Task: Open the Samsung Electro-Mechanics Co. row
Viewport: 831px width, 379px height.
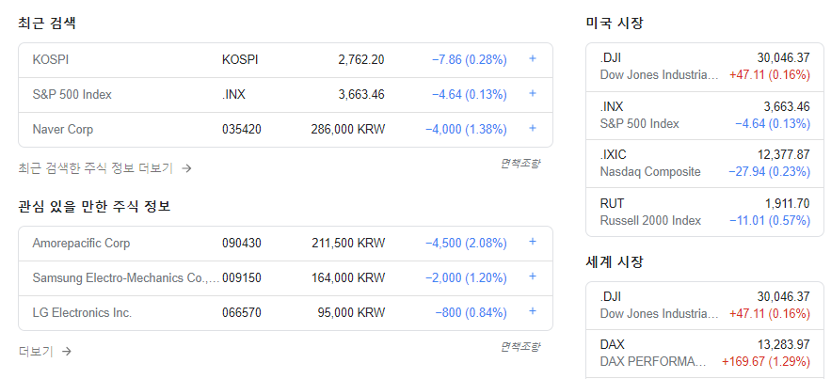Action: [286, 277]
